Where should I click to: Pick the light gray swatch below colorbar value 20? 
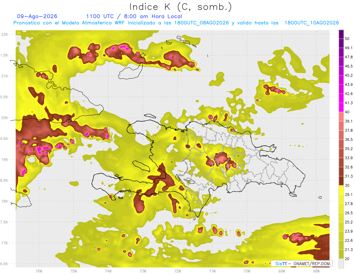click(341, 263)
